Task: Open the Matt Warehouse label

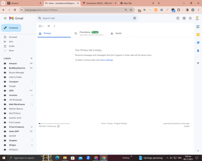Action: (17, 104)
